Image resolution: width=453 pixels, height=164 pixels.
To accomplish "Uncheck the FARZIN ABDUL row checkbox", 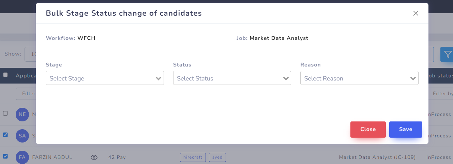I will coord(5,156).
